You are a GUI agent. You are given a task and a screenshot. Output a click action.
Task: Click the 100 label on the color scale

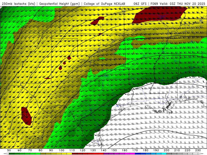[x=62, y=150]
